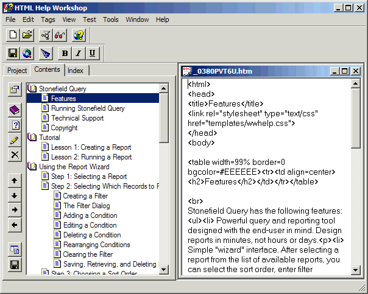The width and height of the screenshot is (368, 294).
Task: Select the Technical Support topic
Action: [x=77, y=118]
